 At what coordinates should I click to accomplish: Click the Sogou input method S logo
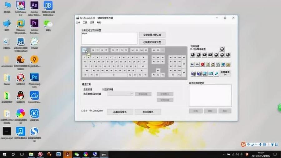[x=243, y=144]
